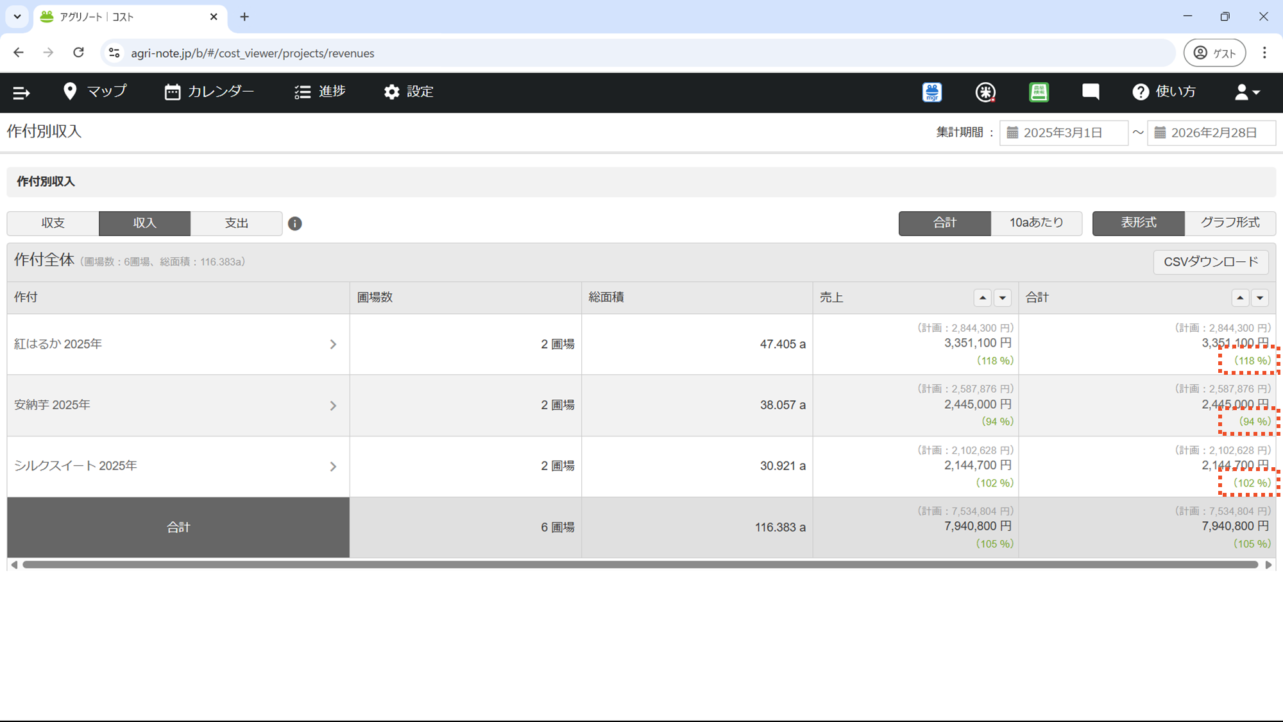Open the マップ map pin menu

[95, 92]
